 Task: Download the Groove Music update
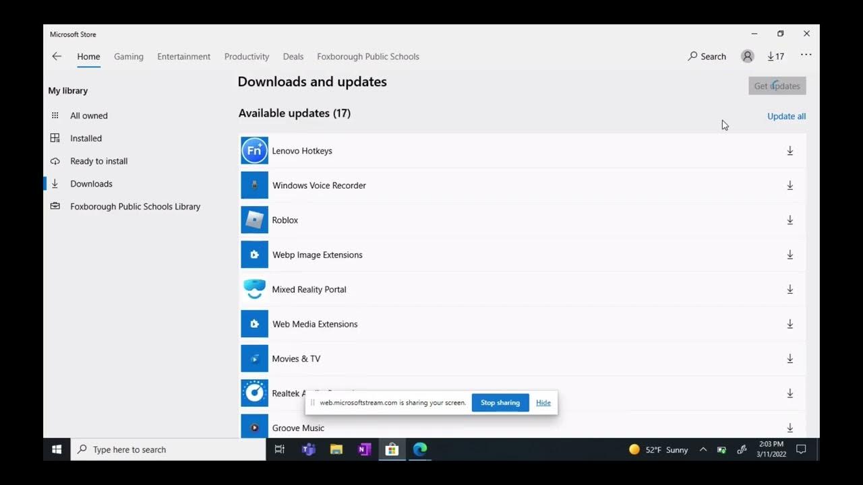[x=790, y=428]
